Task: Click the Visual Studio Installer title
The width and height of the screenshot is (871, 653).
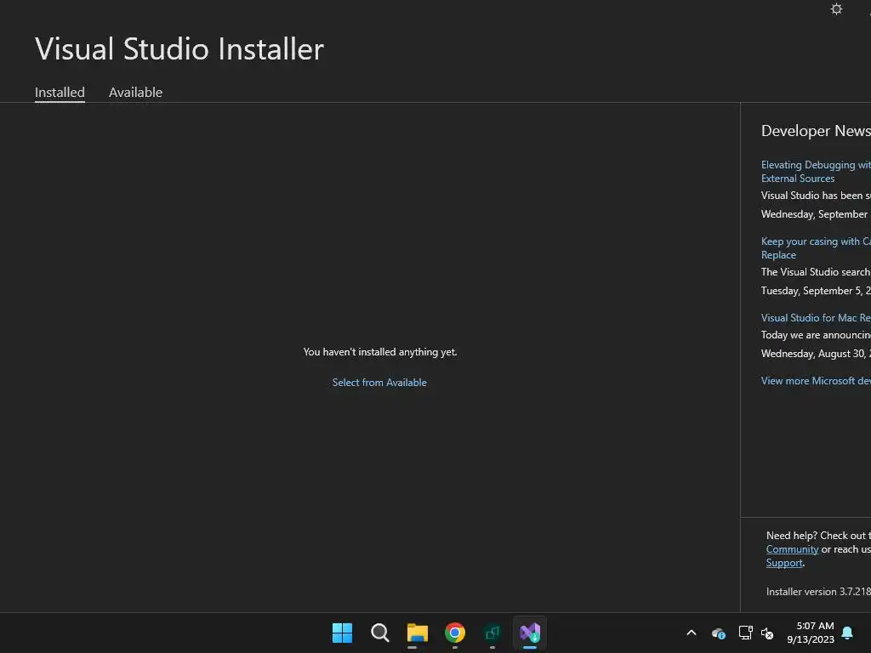Action: tap(179, 48)
